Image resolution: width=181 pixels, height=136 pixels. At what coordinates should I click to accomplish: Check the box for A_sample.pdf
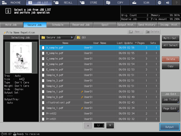coord(43,48)
